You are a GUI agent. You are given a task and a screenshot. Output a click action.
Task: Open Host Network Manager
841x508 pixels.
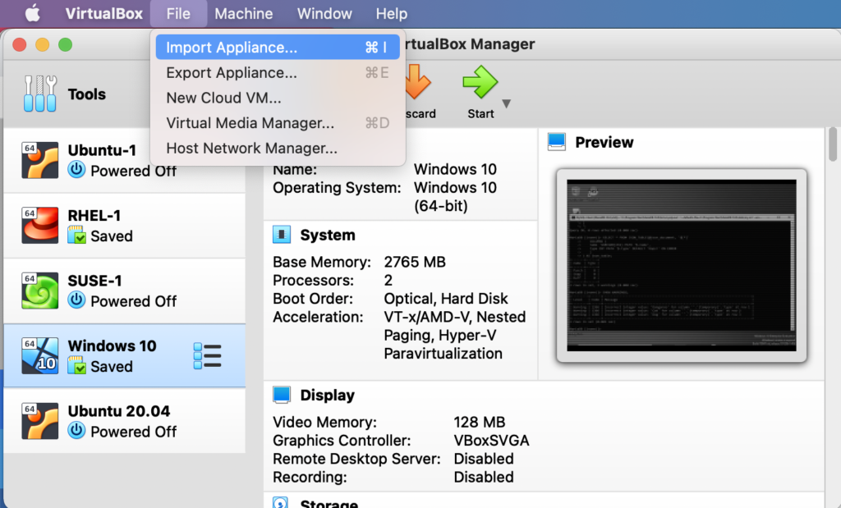click(278, 148)
